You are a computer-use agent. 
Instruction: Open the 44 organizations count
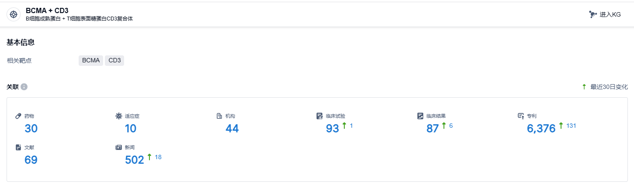coord(232,129)
